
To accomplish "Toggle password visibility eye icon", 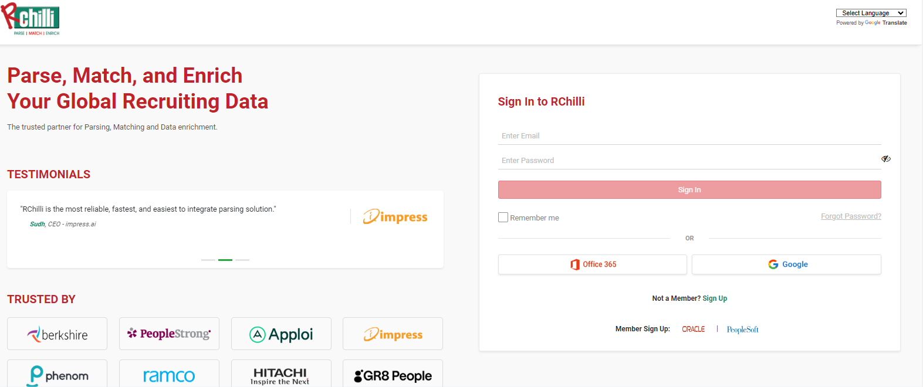I will tap(886, 159).
